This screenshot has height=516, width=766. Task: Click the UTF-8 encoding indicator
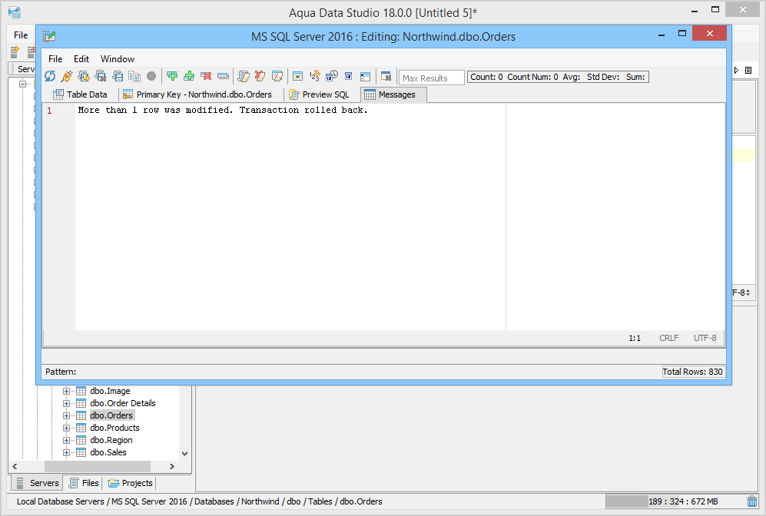(x=705, y=338)
